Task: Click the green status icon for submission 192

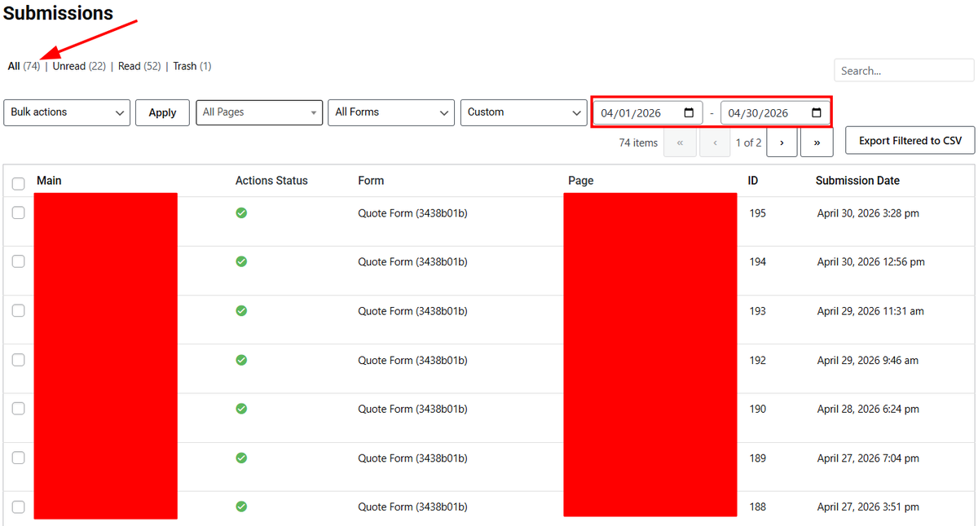Action: [241, 360]
